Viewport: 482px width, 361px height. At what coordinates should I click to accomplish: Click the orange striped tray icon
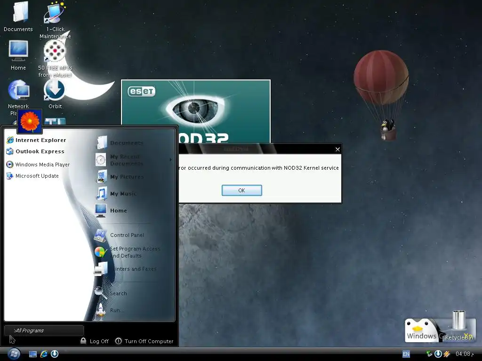click(x=447, y=354)
